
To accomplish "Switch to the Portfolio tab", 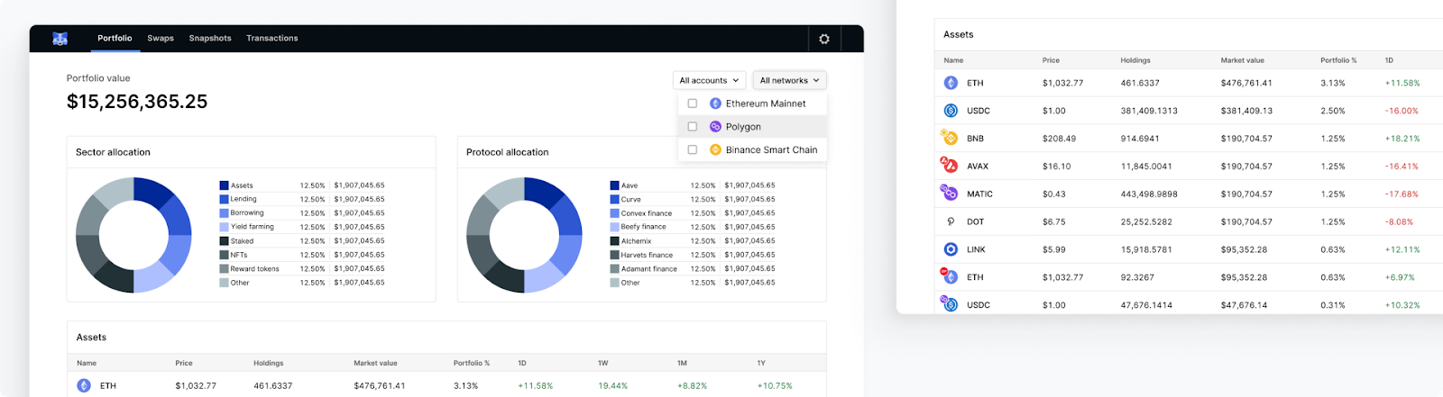I will [115, 39].
